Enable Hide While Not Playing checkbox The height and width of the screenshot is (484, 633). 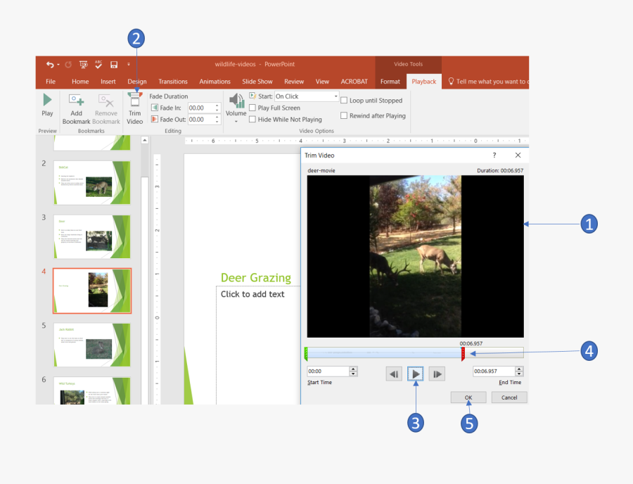252,119
